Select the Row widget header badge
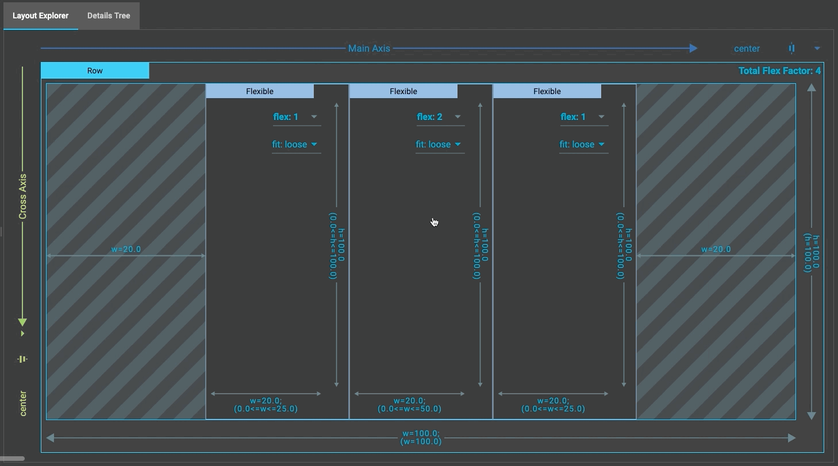Screen dimensions: 838x466 (94, 70)
